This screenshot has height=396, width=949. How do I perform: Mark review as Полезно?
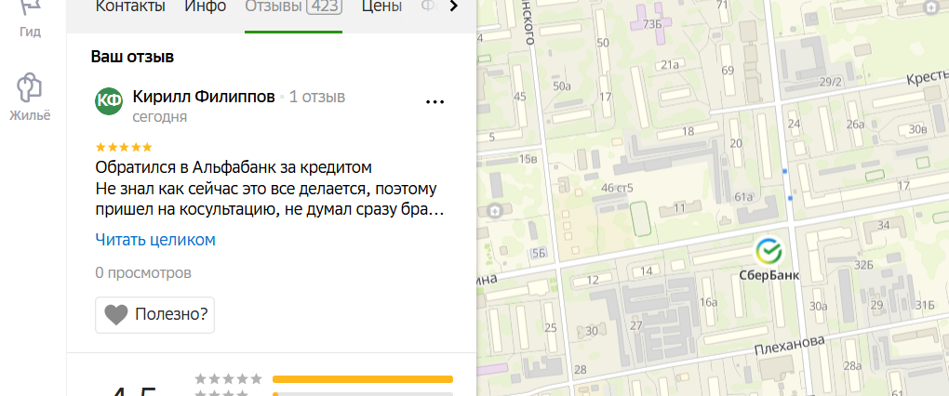point(155,314)
